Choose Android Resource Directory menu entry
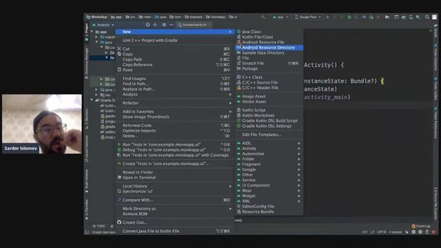The height and width of the screenshot is (248, 441). pyautogui.click(x=269, y=48)
